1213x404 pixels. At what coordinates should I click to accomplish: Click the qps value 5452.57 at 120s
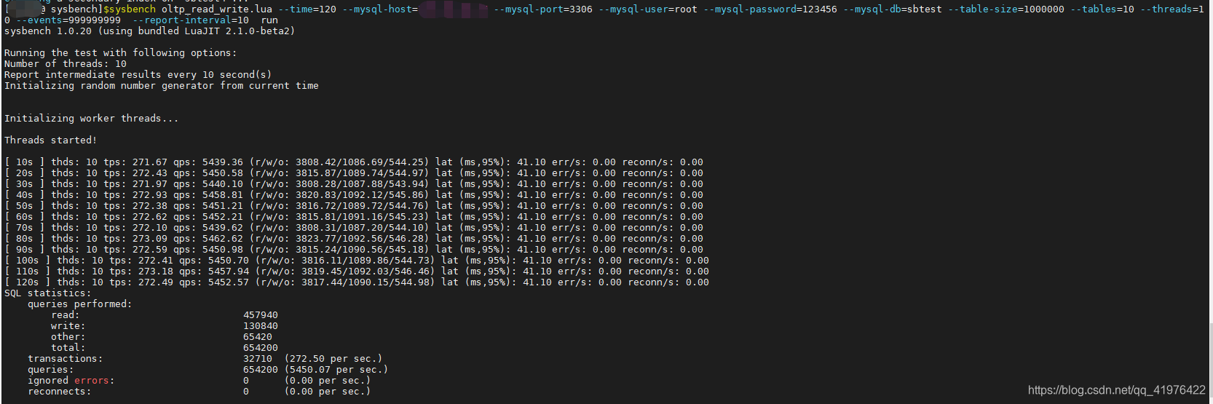pos(229,282)
